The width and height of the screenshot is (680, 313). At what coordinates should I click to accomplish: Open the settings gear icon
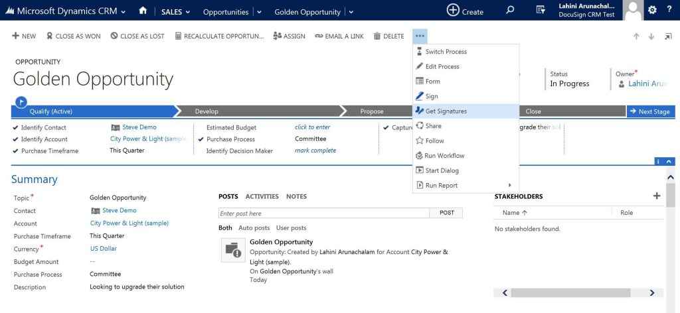(x=652, y=11)
